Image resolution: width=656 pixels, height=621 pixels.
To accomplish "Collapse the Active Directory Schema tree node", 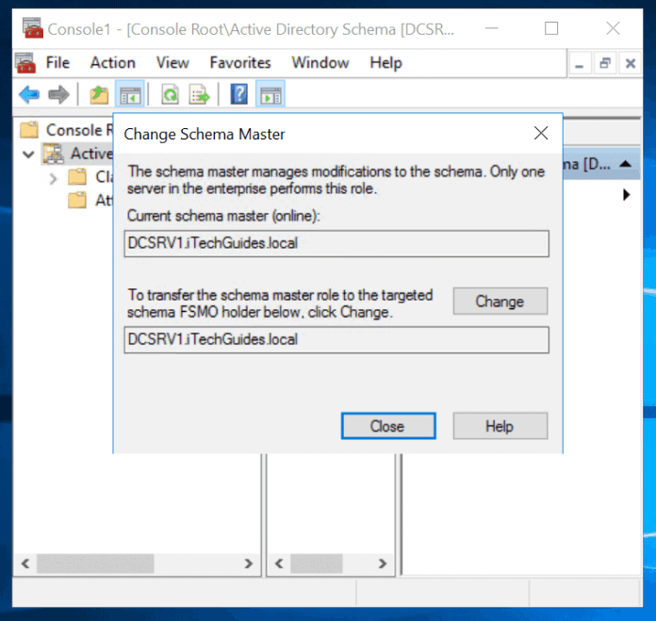I will coord(28,155).
